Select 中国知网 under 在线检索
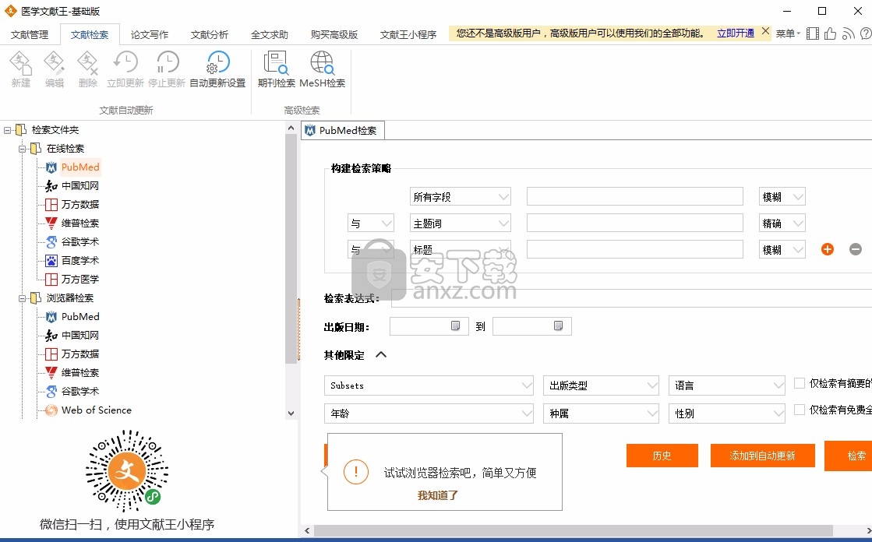This screenshot has width=872, height=542. [79, 185]
